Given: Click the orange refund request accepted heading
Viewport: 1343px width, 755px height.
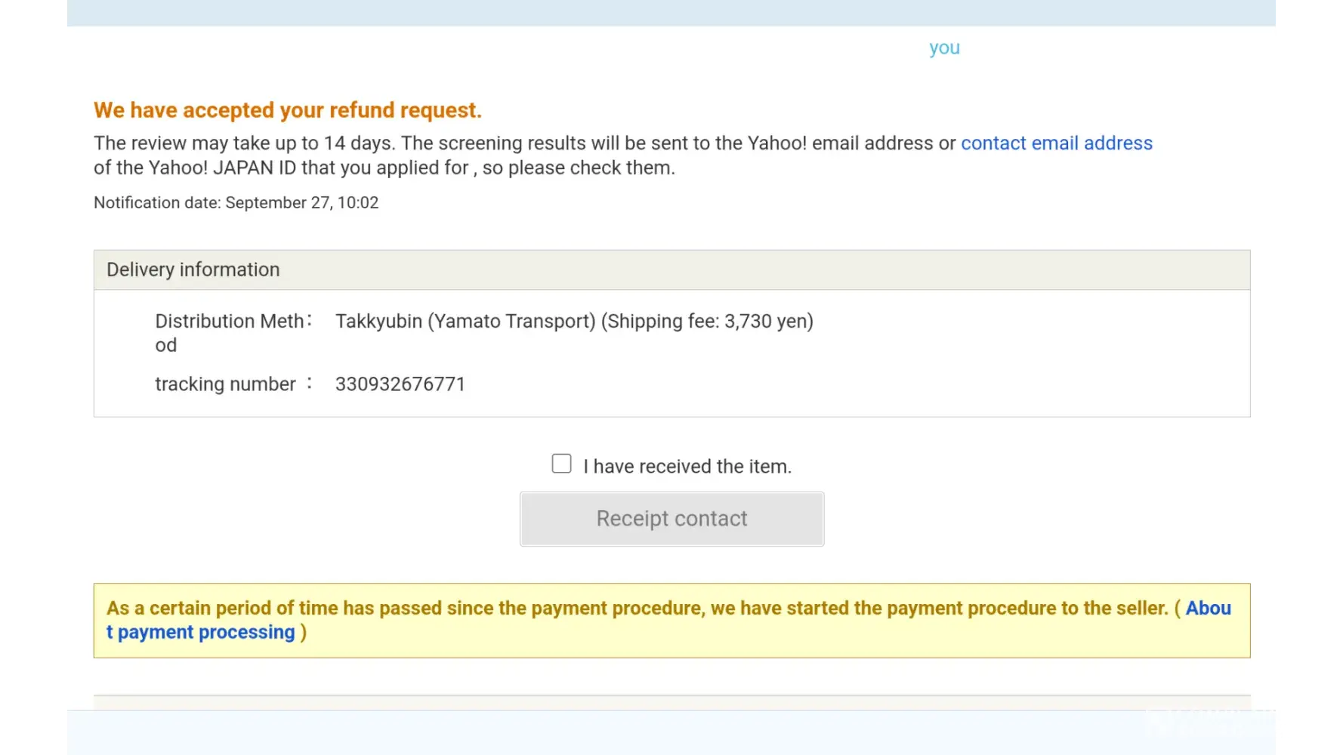Looking at the screenshot, I should (287, 110).
